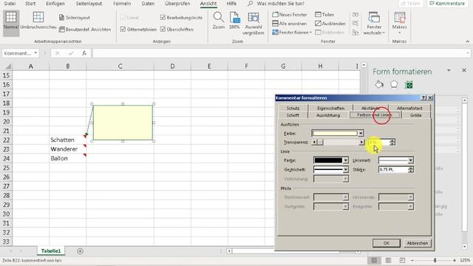473x266 pixels.
Task: Open Form formatieren pane options arrow
Action: tap(449, 70)
